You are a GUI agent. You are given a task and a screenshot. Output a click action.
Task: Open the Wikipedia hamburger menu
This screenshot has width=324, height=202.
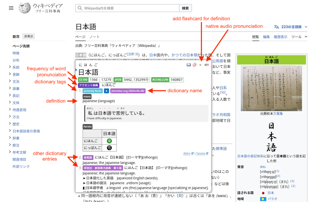(x=11, y=8)
